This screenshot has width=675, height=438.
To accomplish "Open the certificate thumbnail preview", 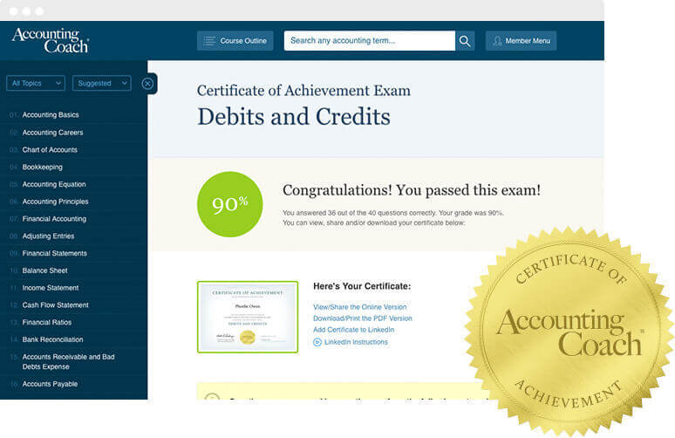I will [x=248, y=317].
